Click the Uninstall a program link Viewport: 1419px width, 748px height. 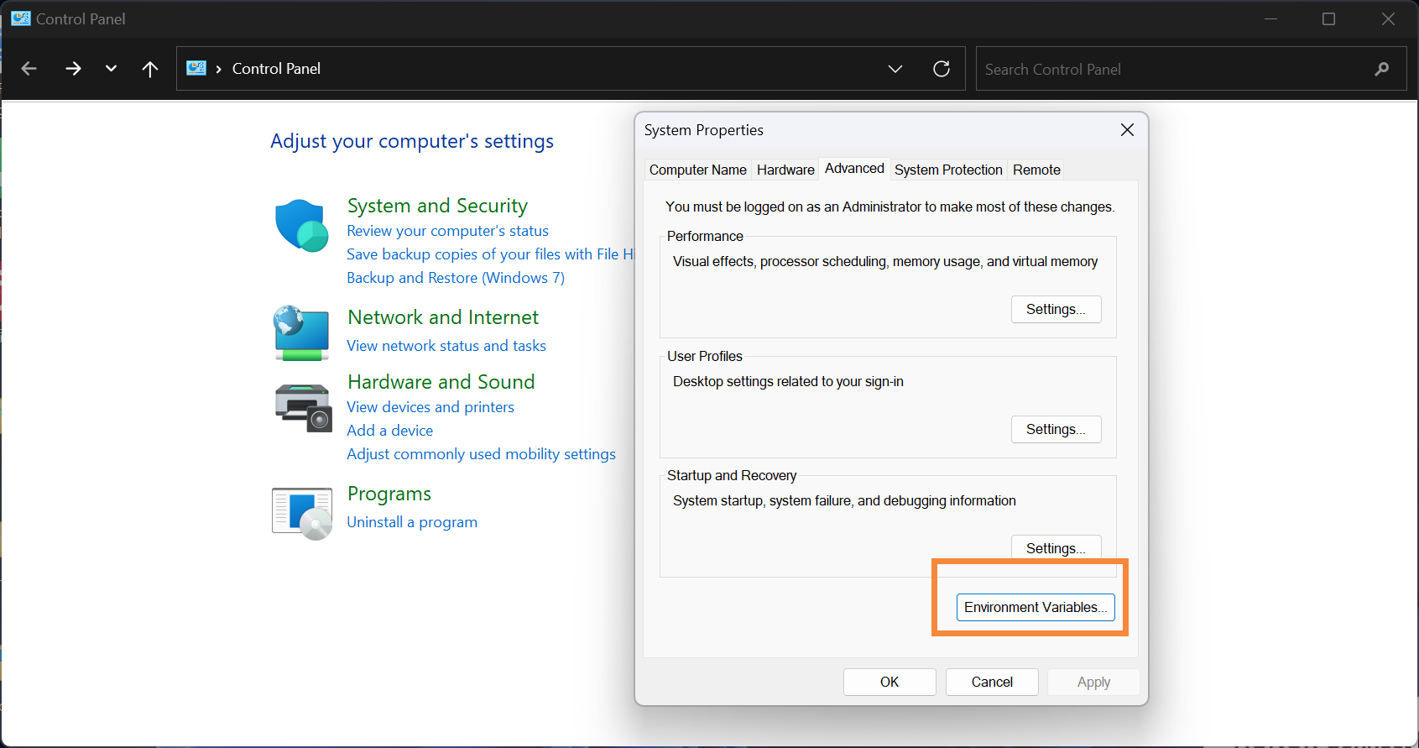point(412,522)
